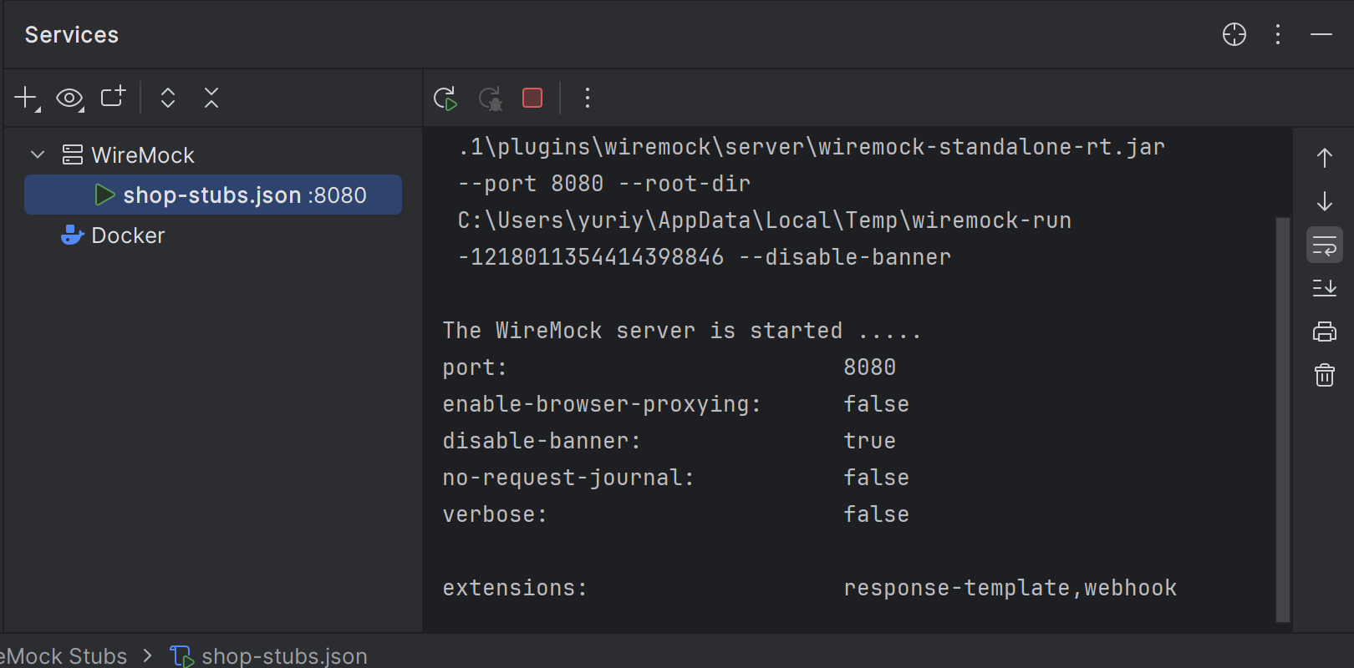Clear console output with trash icon

1325,375
